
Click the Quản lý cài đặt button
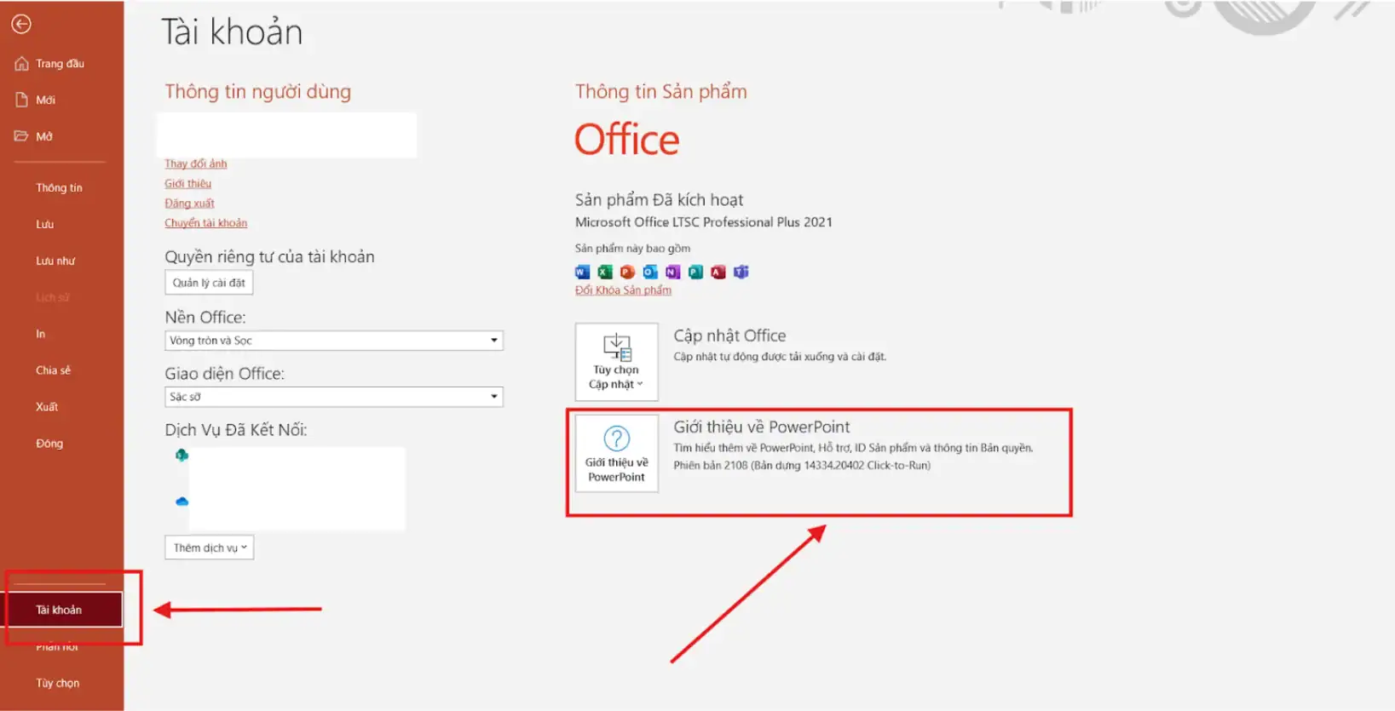[209, 283]
